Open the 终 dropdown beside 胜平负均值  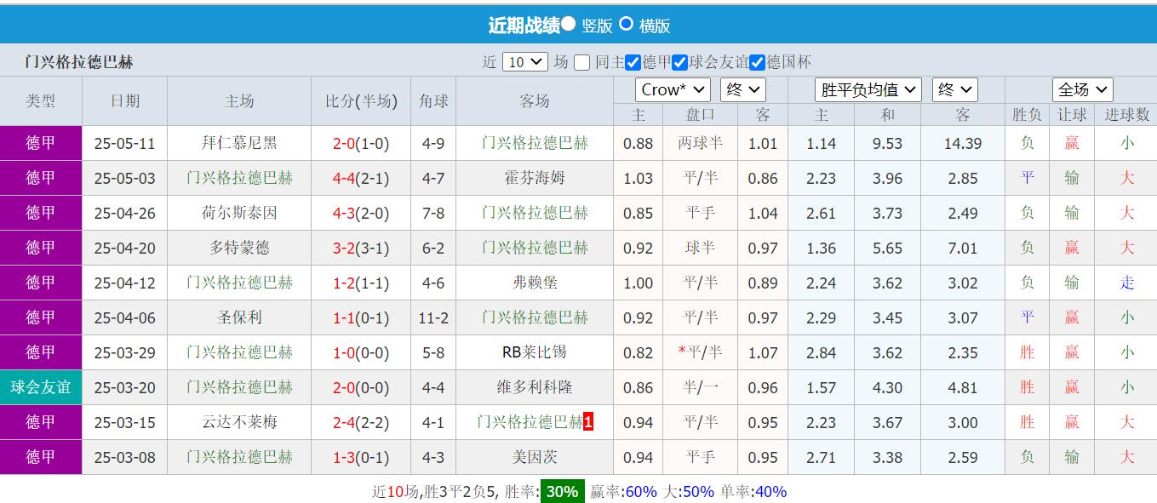tap(954, 89)
